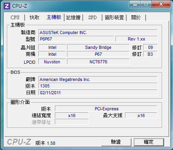Click the CPU-Z title bar text
Image resolution: width=173 pixels, height=150 pixels.
tap(19, 6)
